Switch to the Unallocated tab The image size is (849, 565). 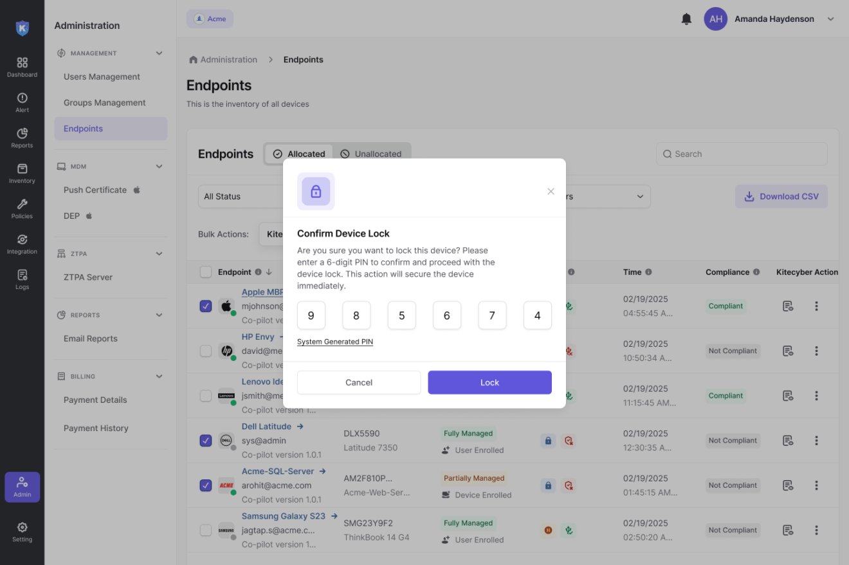pyautogui.click(x=372, y=154)
